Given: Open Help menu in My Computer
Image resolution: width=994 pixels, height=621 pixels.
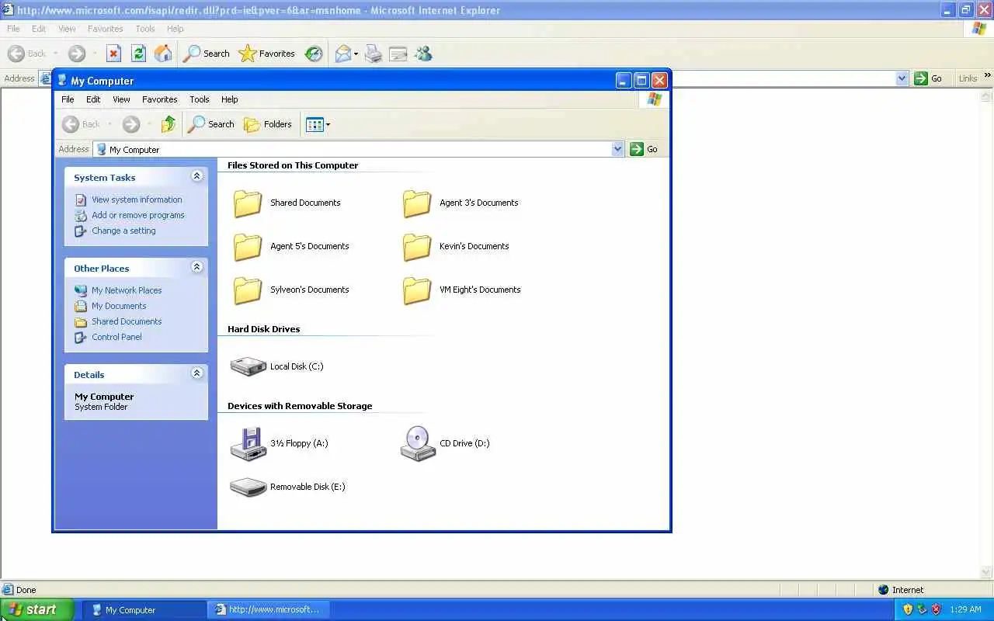Looking at the screenshot, I should (229, 99).
